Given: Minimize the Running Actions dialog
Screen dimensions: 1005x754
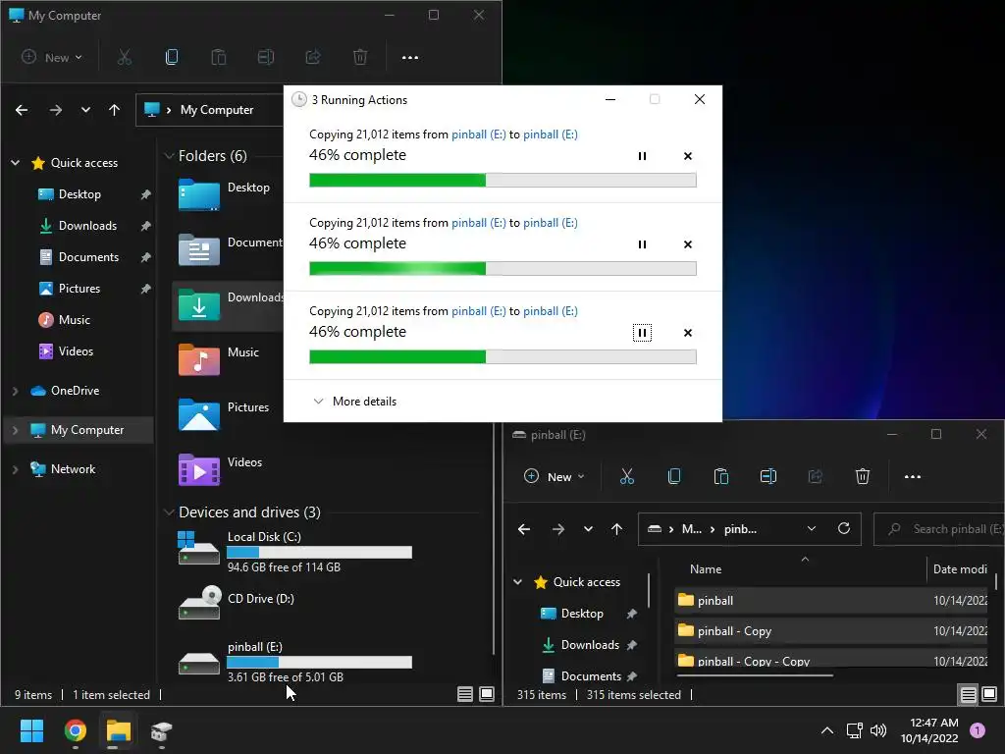Looking at the screenshot, I should tap(610, 99).
